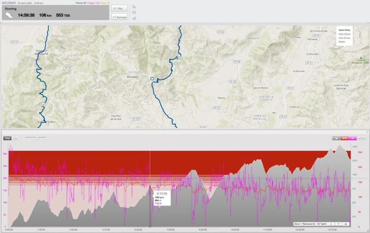370x233 pixels.
Task: Open the map and graph area-chart icon
Action: click(x=134, y=18)
